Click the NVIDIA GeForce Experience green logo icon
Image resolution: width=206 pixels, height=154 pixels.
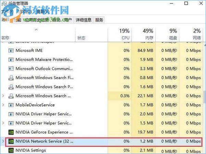[11, 132]
